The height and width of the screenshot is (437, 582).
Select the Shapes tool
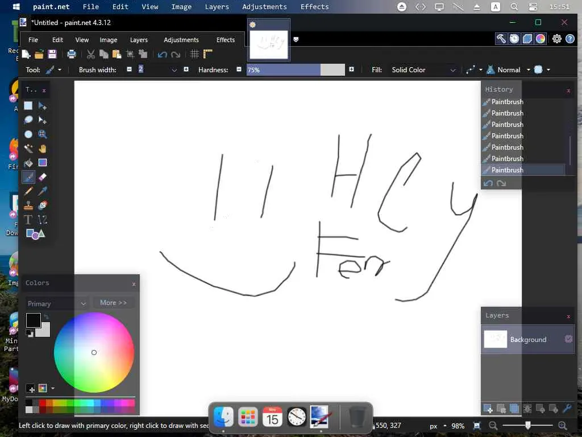point(35,234)
